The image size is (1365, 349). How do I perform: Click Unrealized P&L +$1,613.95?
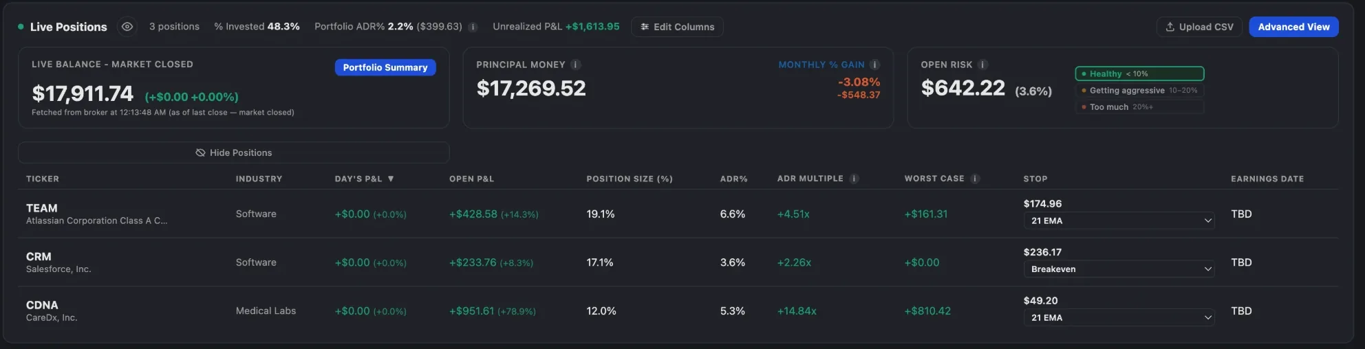pyautogui.click(x=556, y=27)
